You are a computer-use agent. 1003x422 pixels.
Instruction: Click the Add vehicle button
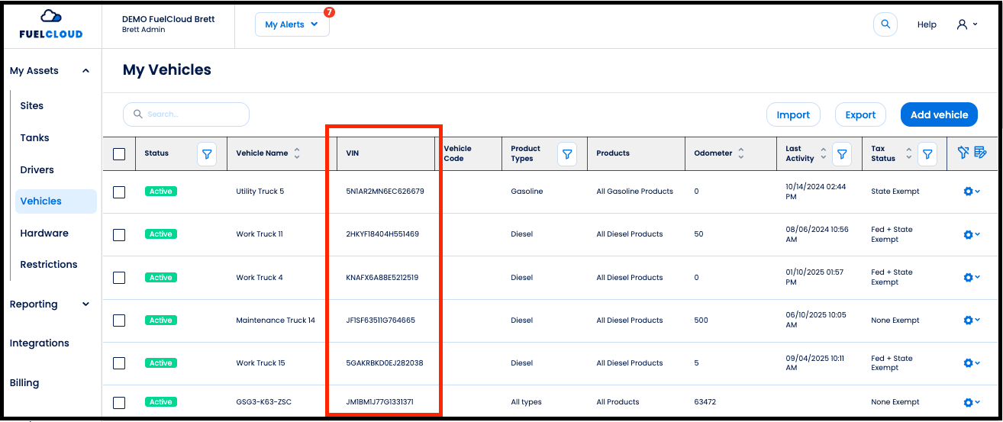[x=939, y=114]
